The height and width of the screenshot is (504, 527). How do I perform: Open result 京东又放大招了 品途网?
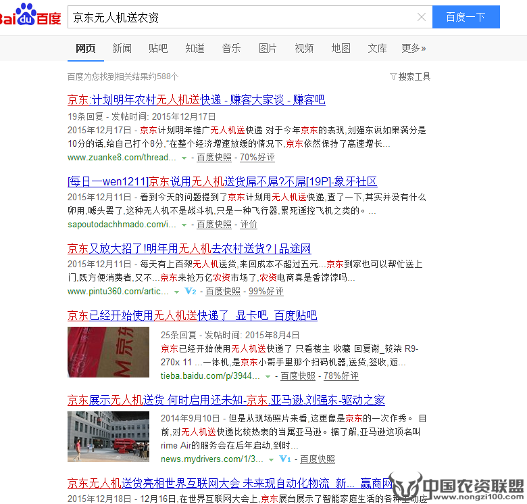coord(189,249)
